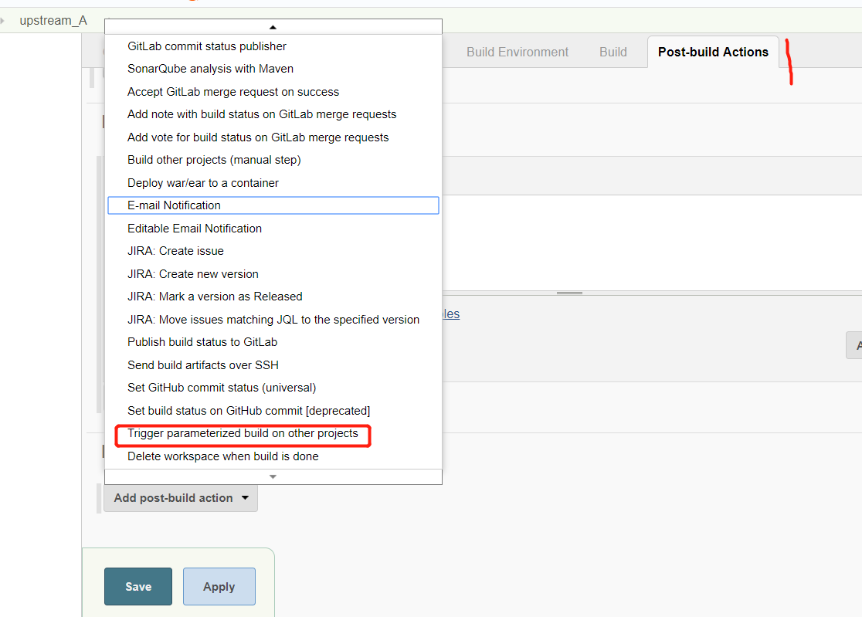Click the Save button

pyautogui.click(x=137, y=586)
